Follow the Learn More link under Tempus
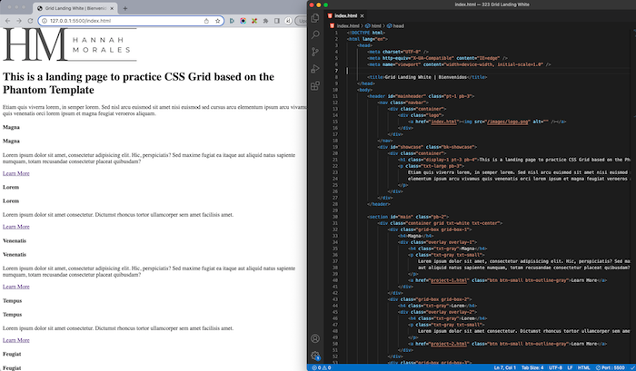 point(15,340)
